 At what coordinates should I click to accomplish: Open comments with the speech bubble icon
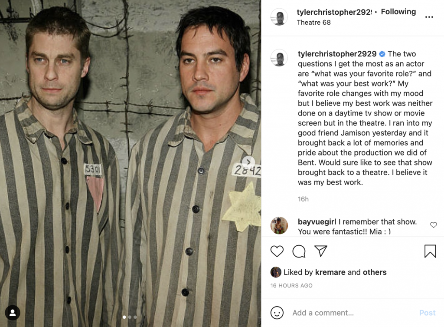(x=299, y=251)
